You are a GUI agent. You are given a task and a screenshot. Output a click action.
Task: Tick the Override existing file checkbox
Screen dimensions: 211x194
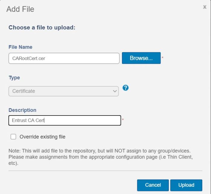tap(13, 137)
